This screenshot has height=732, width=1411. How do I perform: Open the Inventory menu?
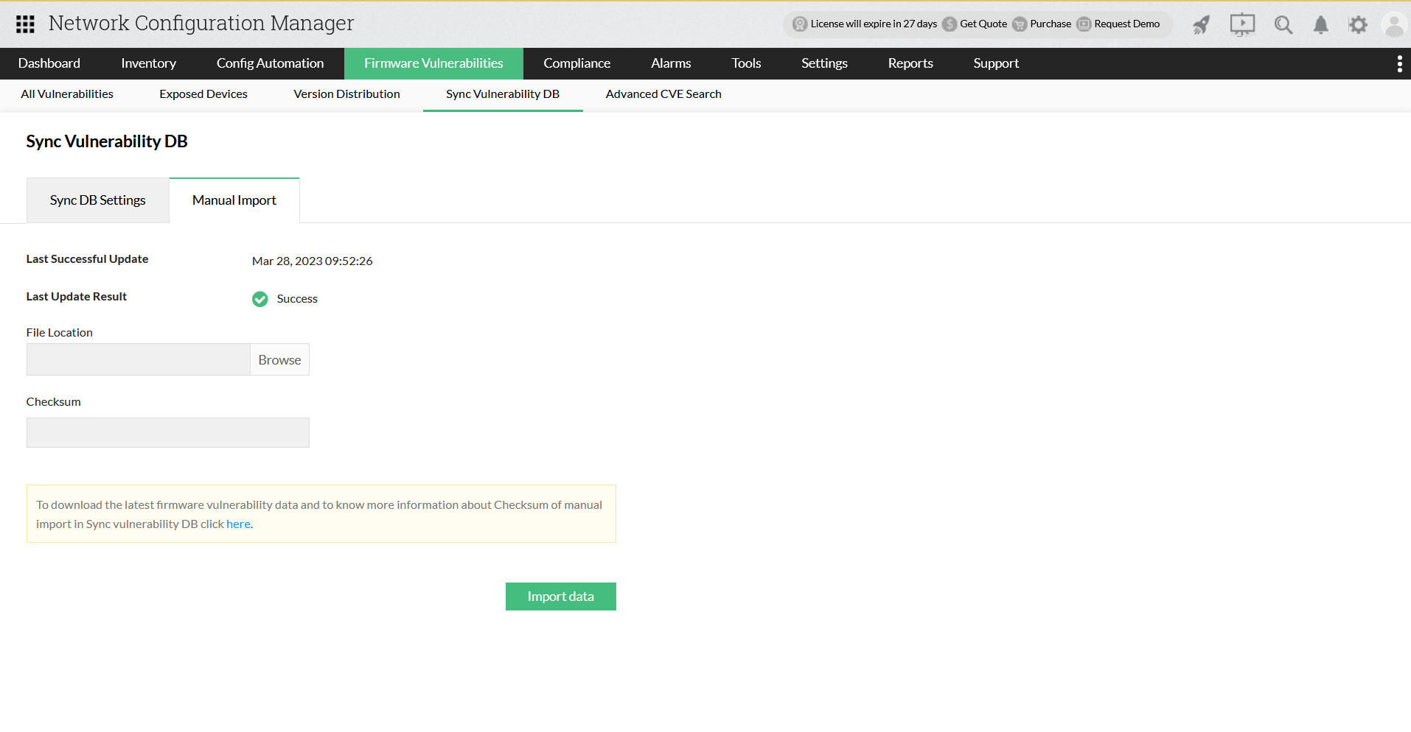[148, 63]
